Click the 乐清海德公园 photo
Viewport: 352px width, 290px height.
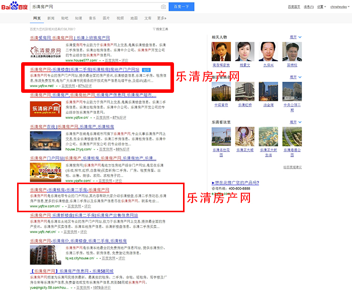pyautogui.click(x=292, y=136)
